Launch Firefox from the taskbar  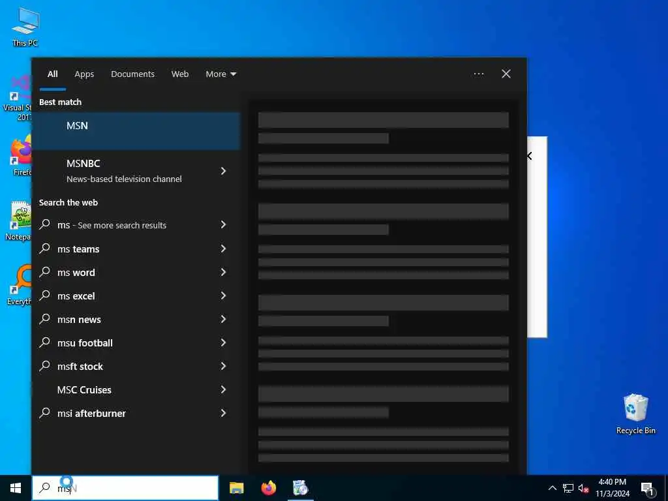pyautogui.click(x=268, y=488)
